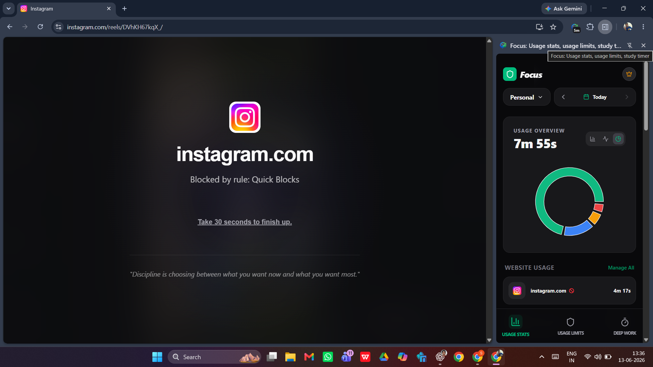Open the volume control in the tray
The height and width of the screenshot is (367, 653).
pos(598,357)
